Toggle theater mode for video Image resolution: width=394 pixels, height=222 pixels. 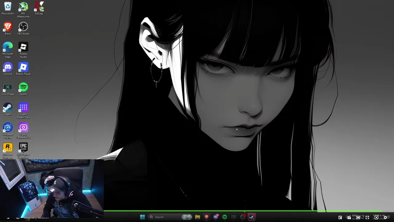tap(358, 217)
